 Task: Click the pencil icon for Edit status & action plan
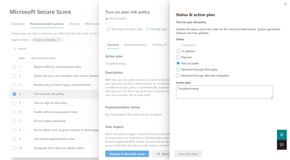point(108,29)
